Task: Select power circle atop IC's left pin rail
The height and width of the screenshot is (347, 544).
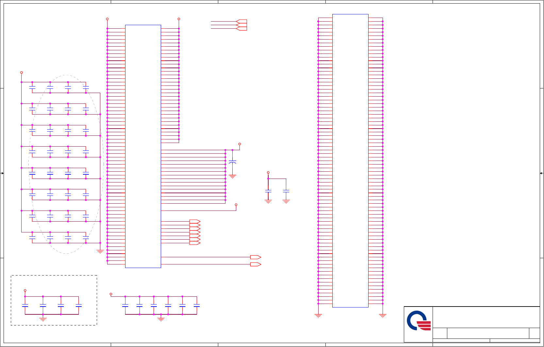Action: click(x=107, y=19)
